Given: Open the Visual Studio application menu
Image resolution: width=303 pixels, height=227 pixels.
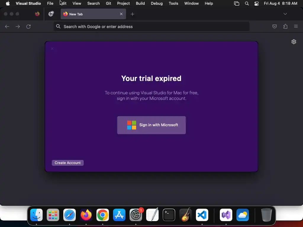Looking at the screenshot, I should pyautogui.click(x=28, y=3).
